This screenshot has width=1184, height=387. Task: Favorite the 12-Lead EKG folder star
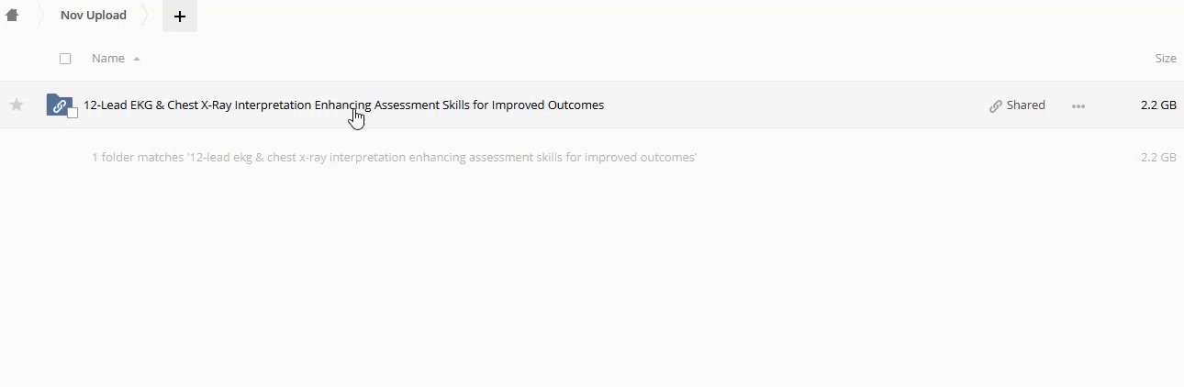[x=17, y=105]
